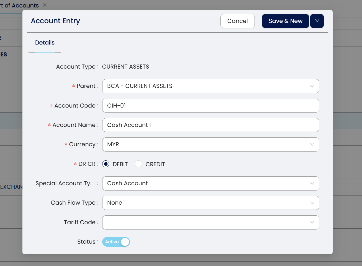Close the Chart of Accounts tab
Viewport: 362px width, 266px height.
point(45,5)
